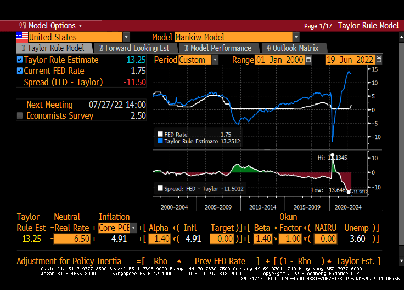Select the Alpha 1.40 coefficient field

pos(160,239)
